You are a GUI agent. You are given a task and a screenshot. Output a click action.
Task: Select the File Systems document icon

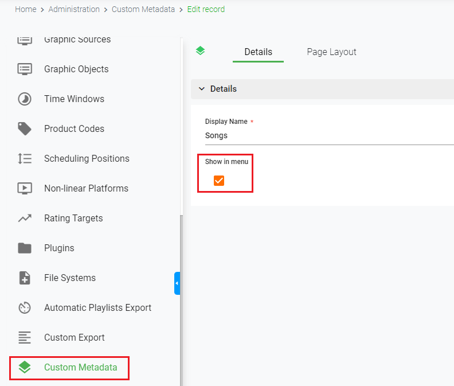click(x=25, y=278)
